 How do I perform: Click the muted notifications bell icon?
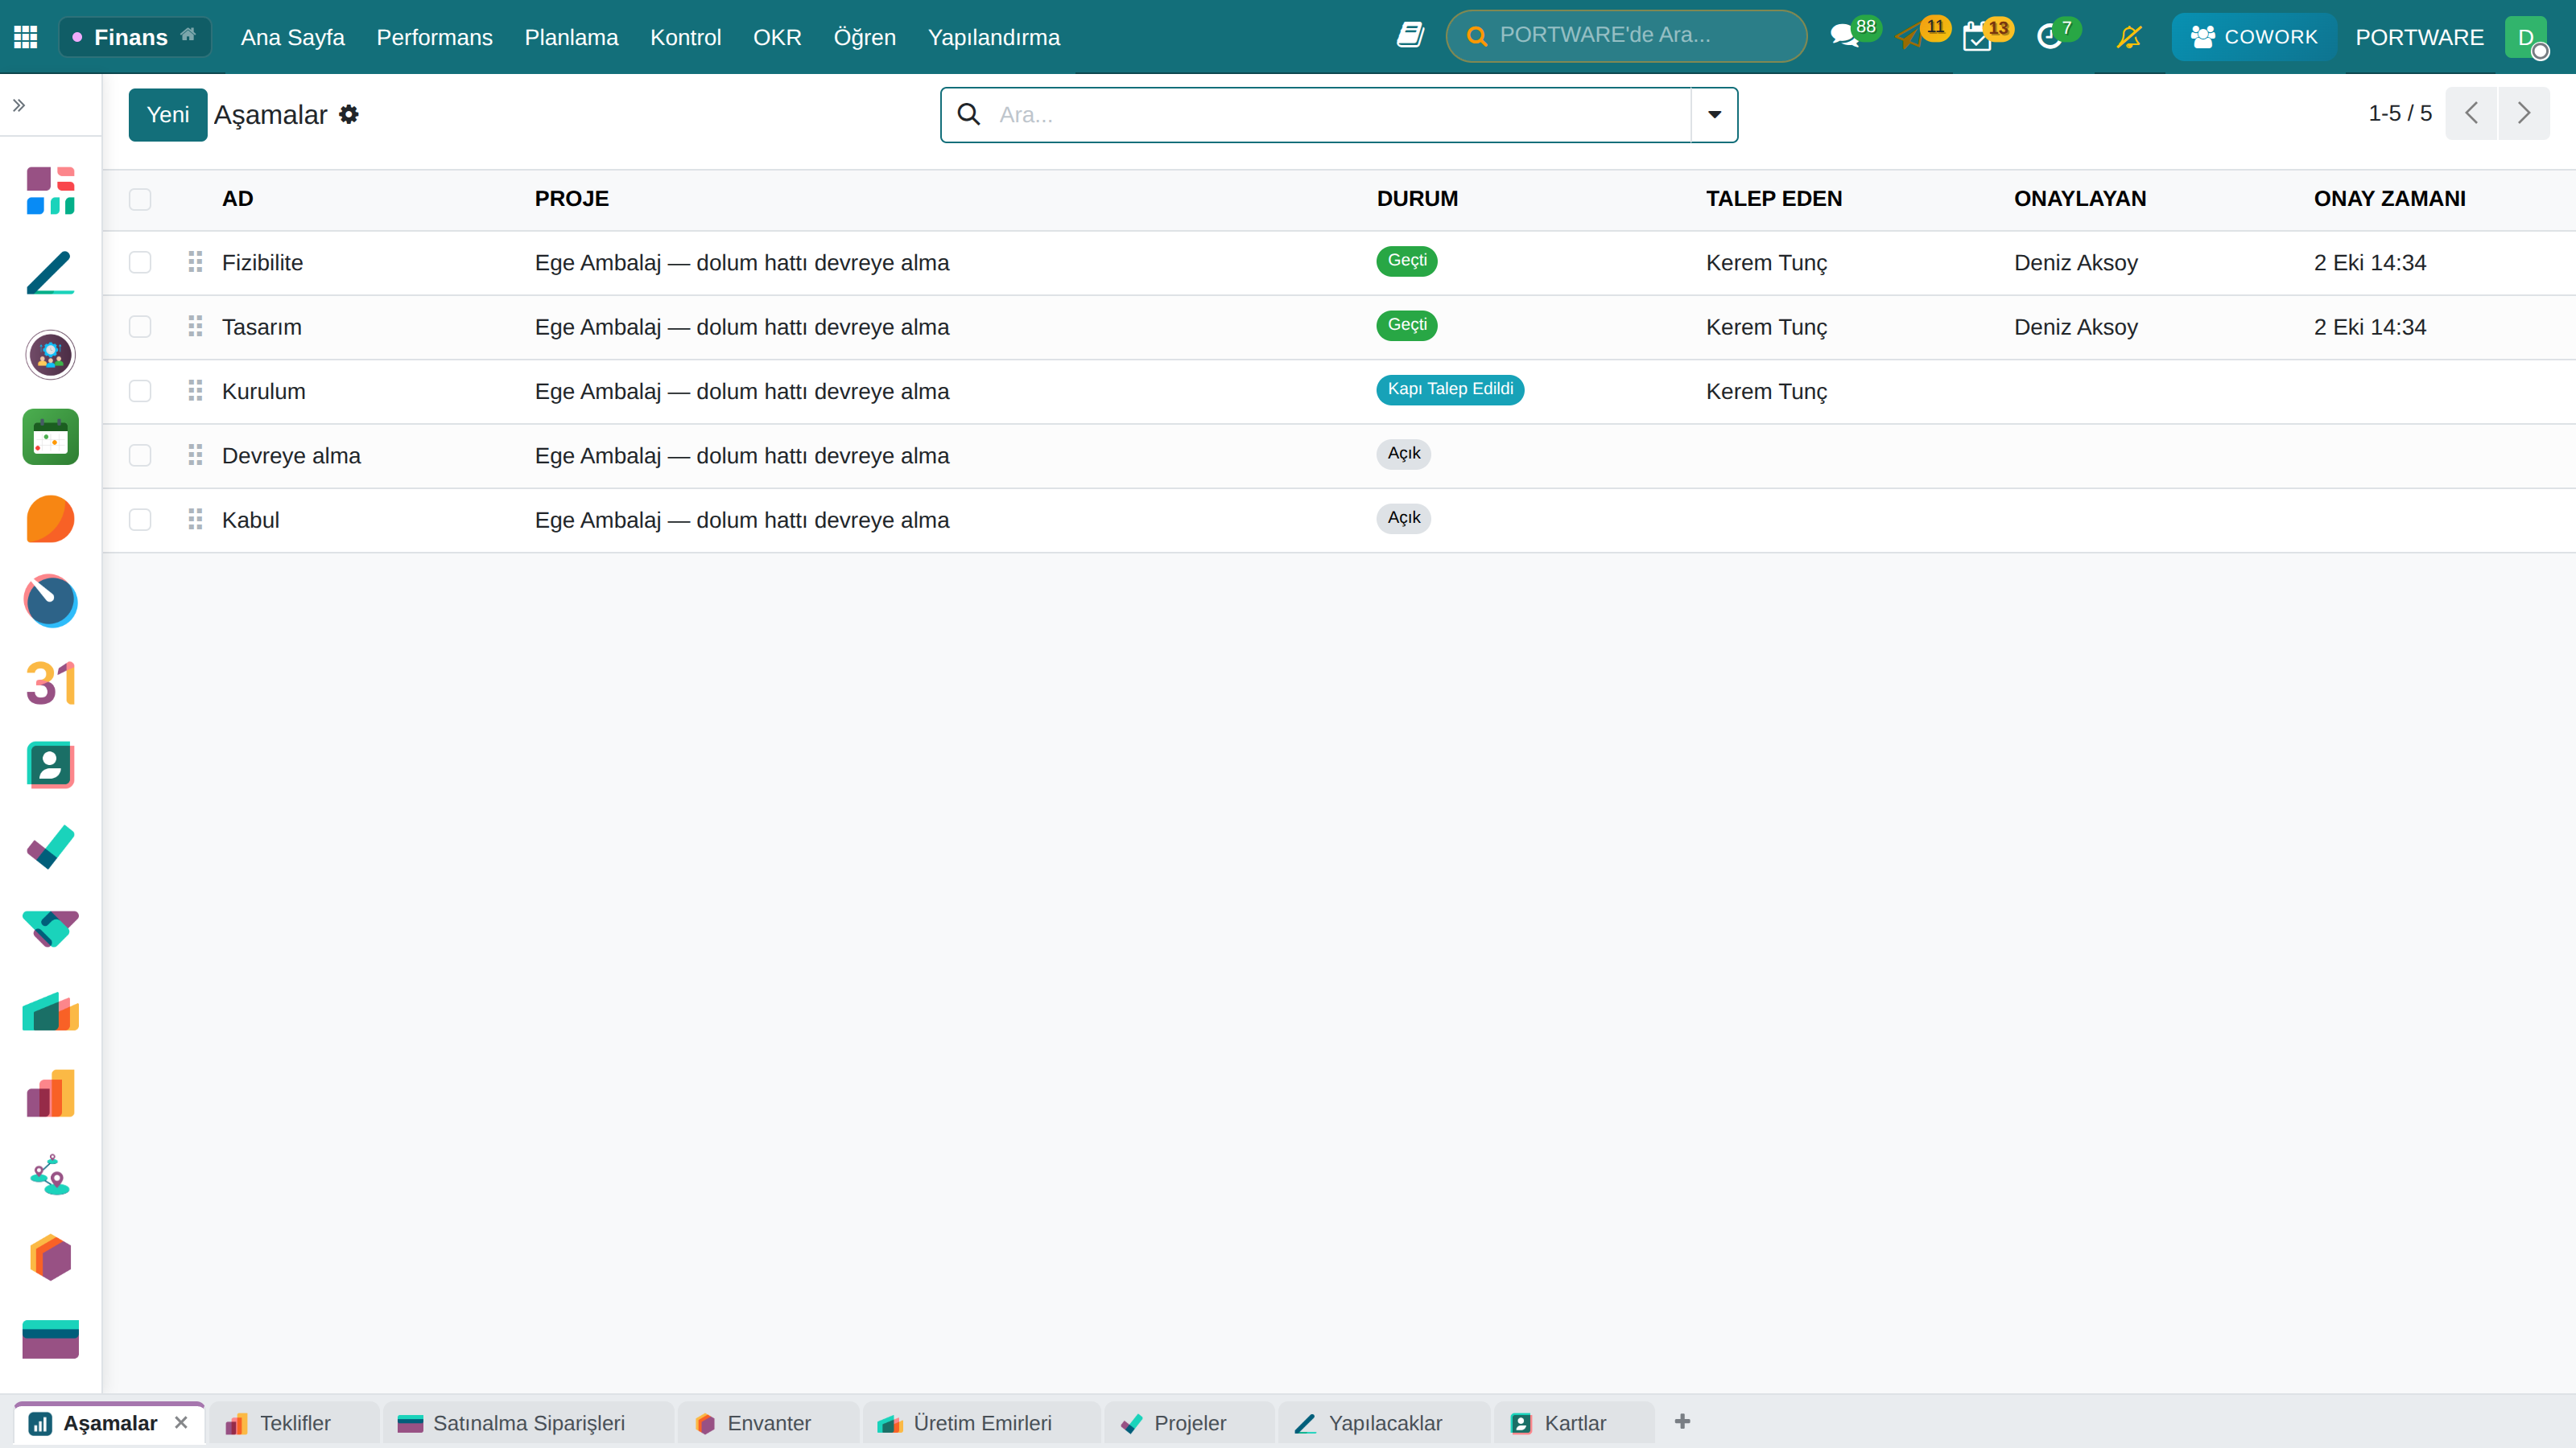(x=2129, y=37)
